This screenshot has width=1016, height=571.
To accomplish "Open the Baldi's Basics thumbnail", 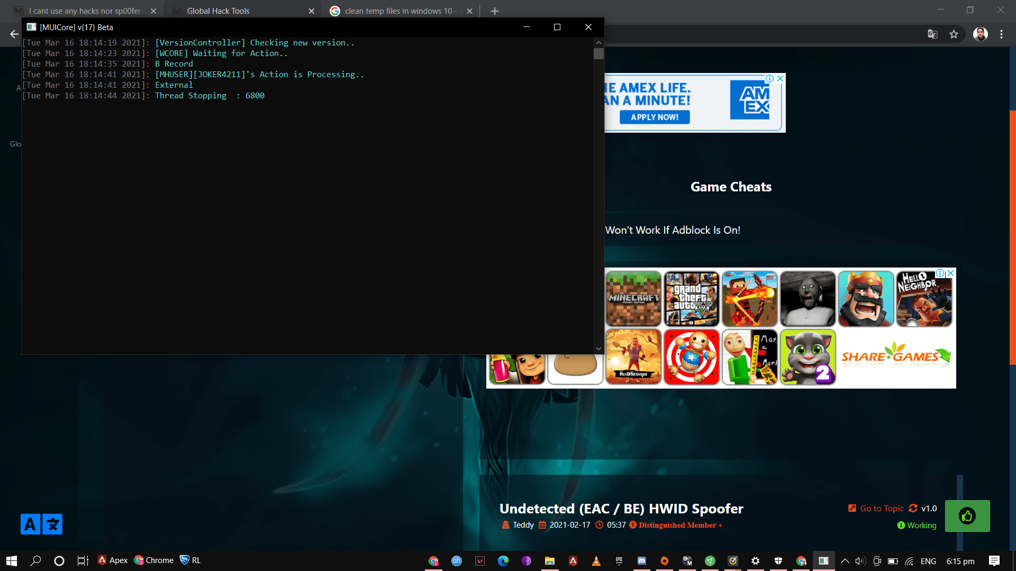I will pos(750,357).
